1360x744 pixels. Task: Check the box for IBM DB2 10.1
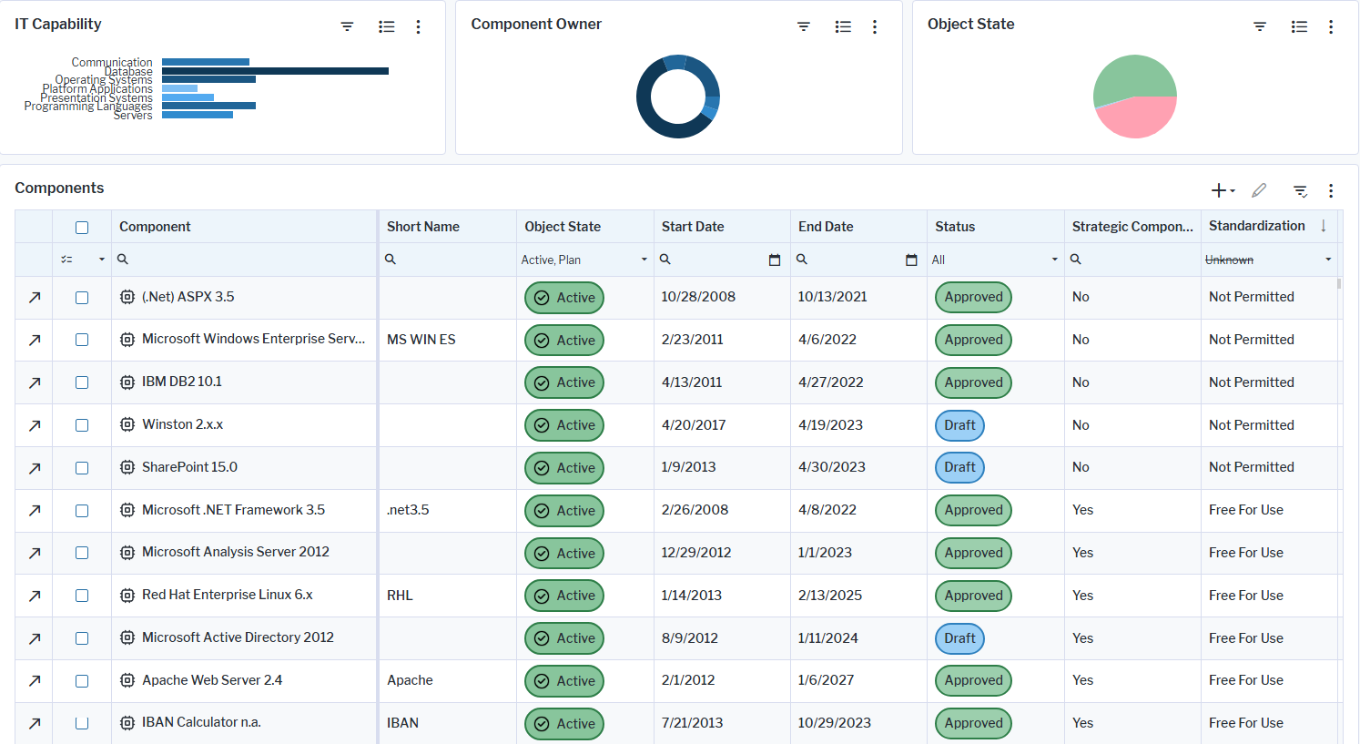82,382
